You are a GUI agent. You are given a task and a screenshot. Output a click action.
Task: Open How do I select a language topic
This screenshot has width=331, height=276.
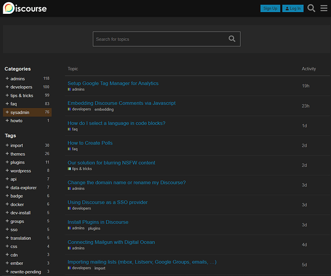[x=116, y=123]
